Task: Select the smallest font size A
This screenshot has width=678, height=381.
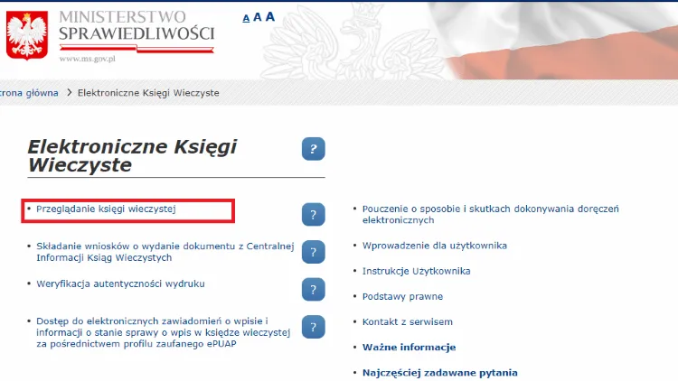Action: click(246, 18)
